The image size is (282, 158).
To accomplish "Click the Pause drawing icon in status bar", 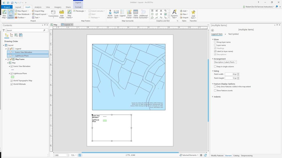I will click(x=201, y=155).
